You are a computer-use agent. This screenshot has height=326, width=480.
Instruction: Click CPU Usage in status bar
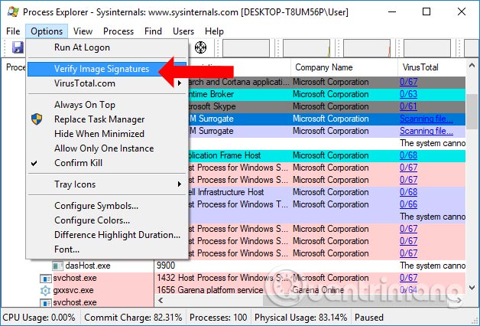[x=39, y=318]
